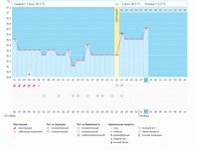Click the sun icon above the ОВУЛЯЦИЯ column
This screenshot has width=197, height=150.
[x=117, y=4]
